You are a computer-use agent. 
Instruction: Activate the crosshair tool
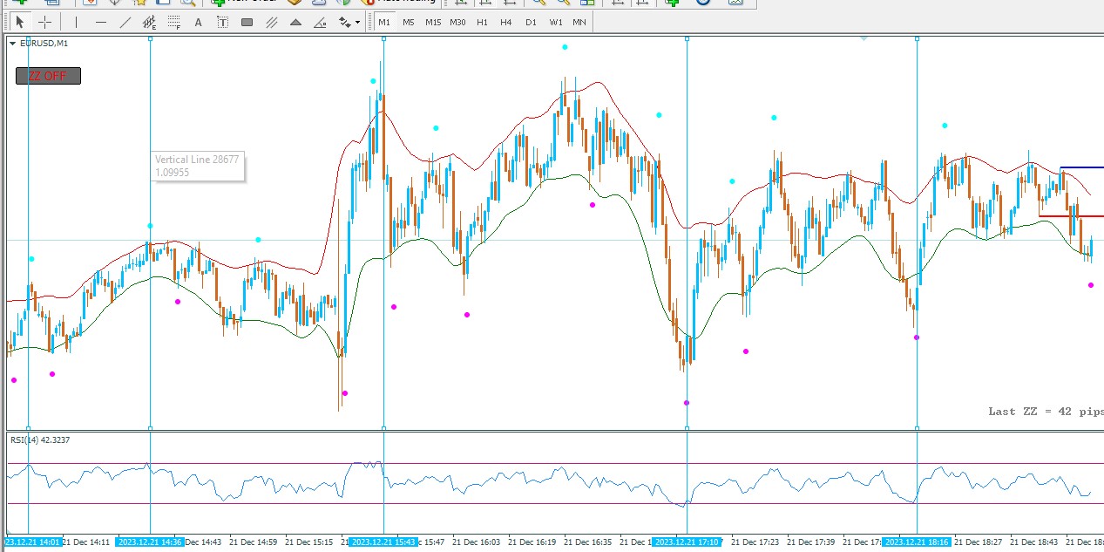[x=44, y=22]
